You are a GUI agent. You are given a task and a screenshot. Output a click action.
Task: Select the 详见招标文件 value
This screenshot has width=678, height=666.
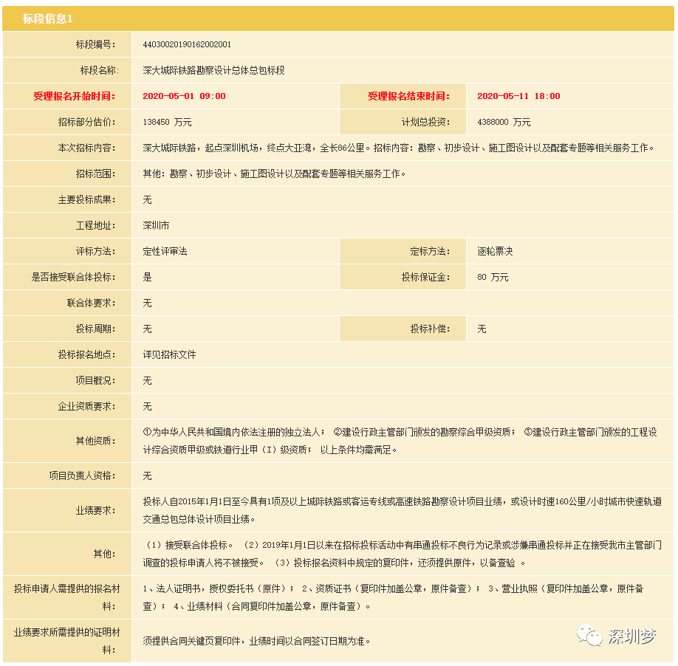(x=169, y=355)
